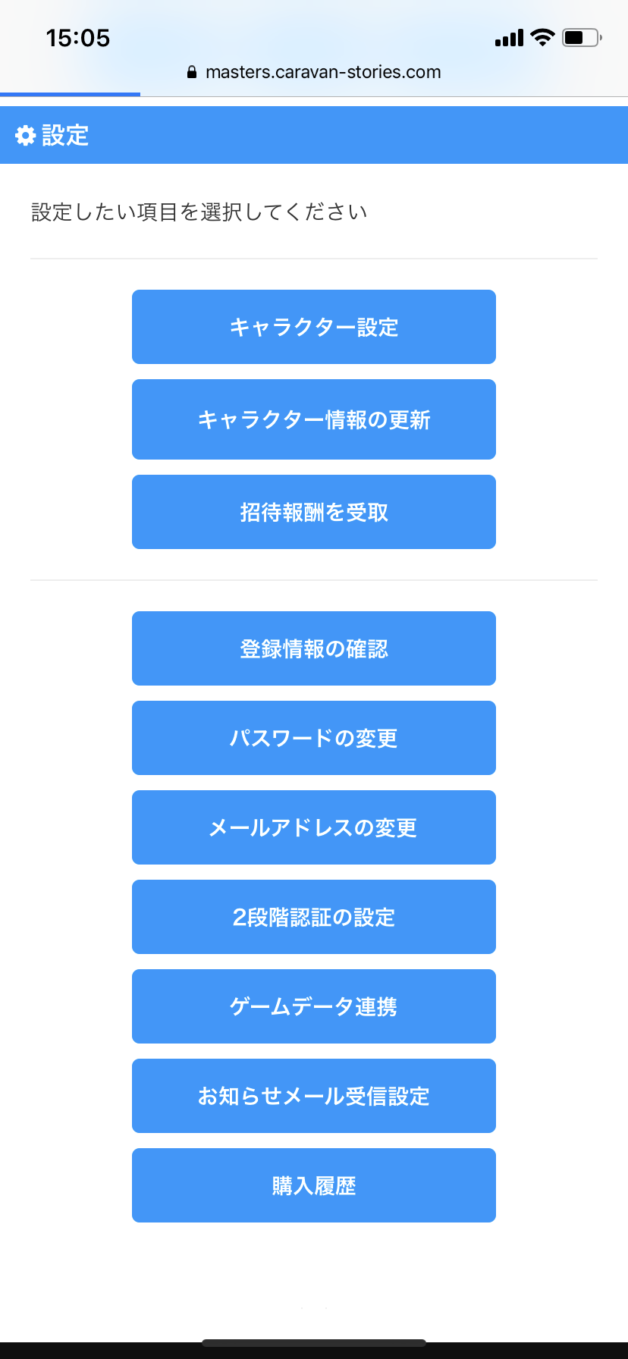Tap the cellular signal bars icon
Image resolution: width=628 pixels, height=1359 pixels.
[x=509, y=38]
